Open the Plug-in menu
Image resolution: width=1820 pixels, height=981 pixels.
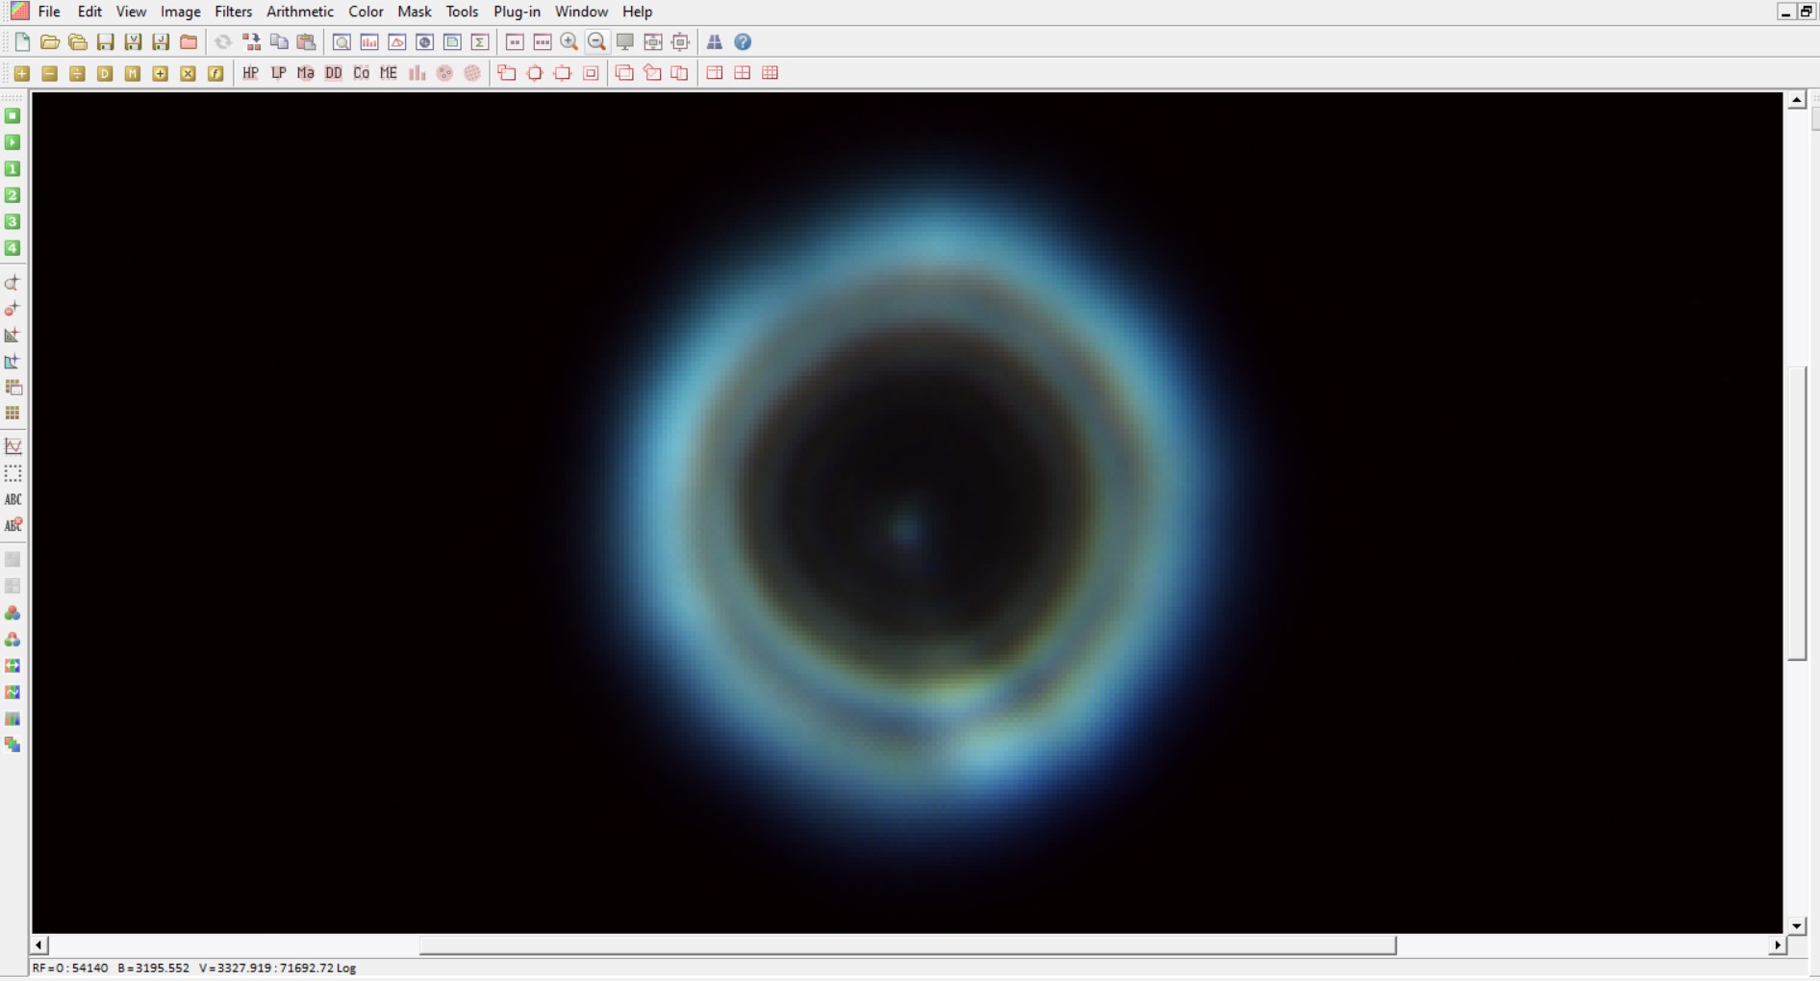pyautogui.click(x=517, y=12)
